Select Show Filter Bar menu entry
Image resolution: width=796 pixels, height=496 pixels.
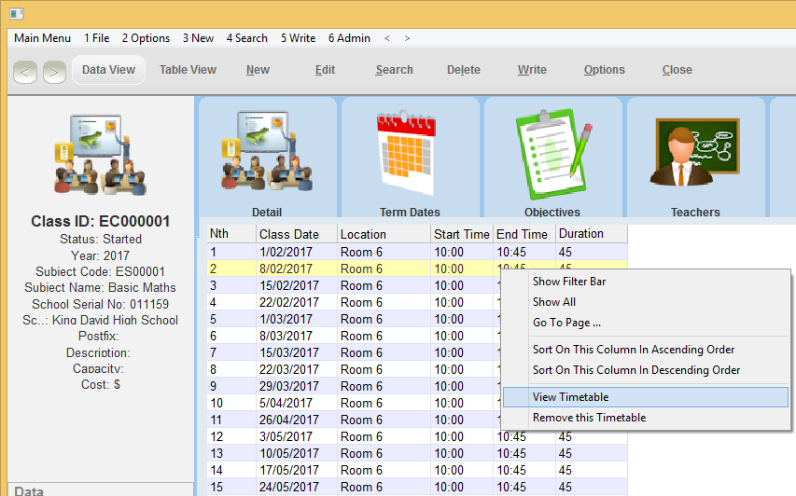click(x=569, y=282)
